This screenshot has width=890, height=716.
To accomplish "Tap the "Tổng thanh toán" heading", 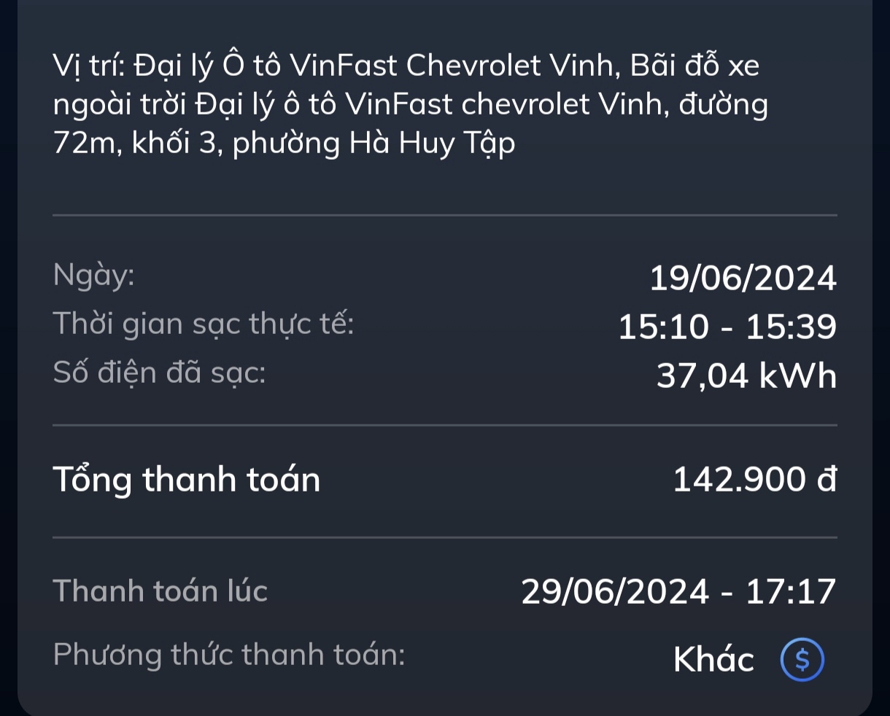I will [x=187, y=480].
